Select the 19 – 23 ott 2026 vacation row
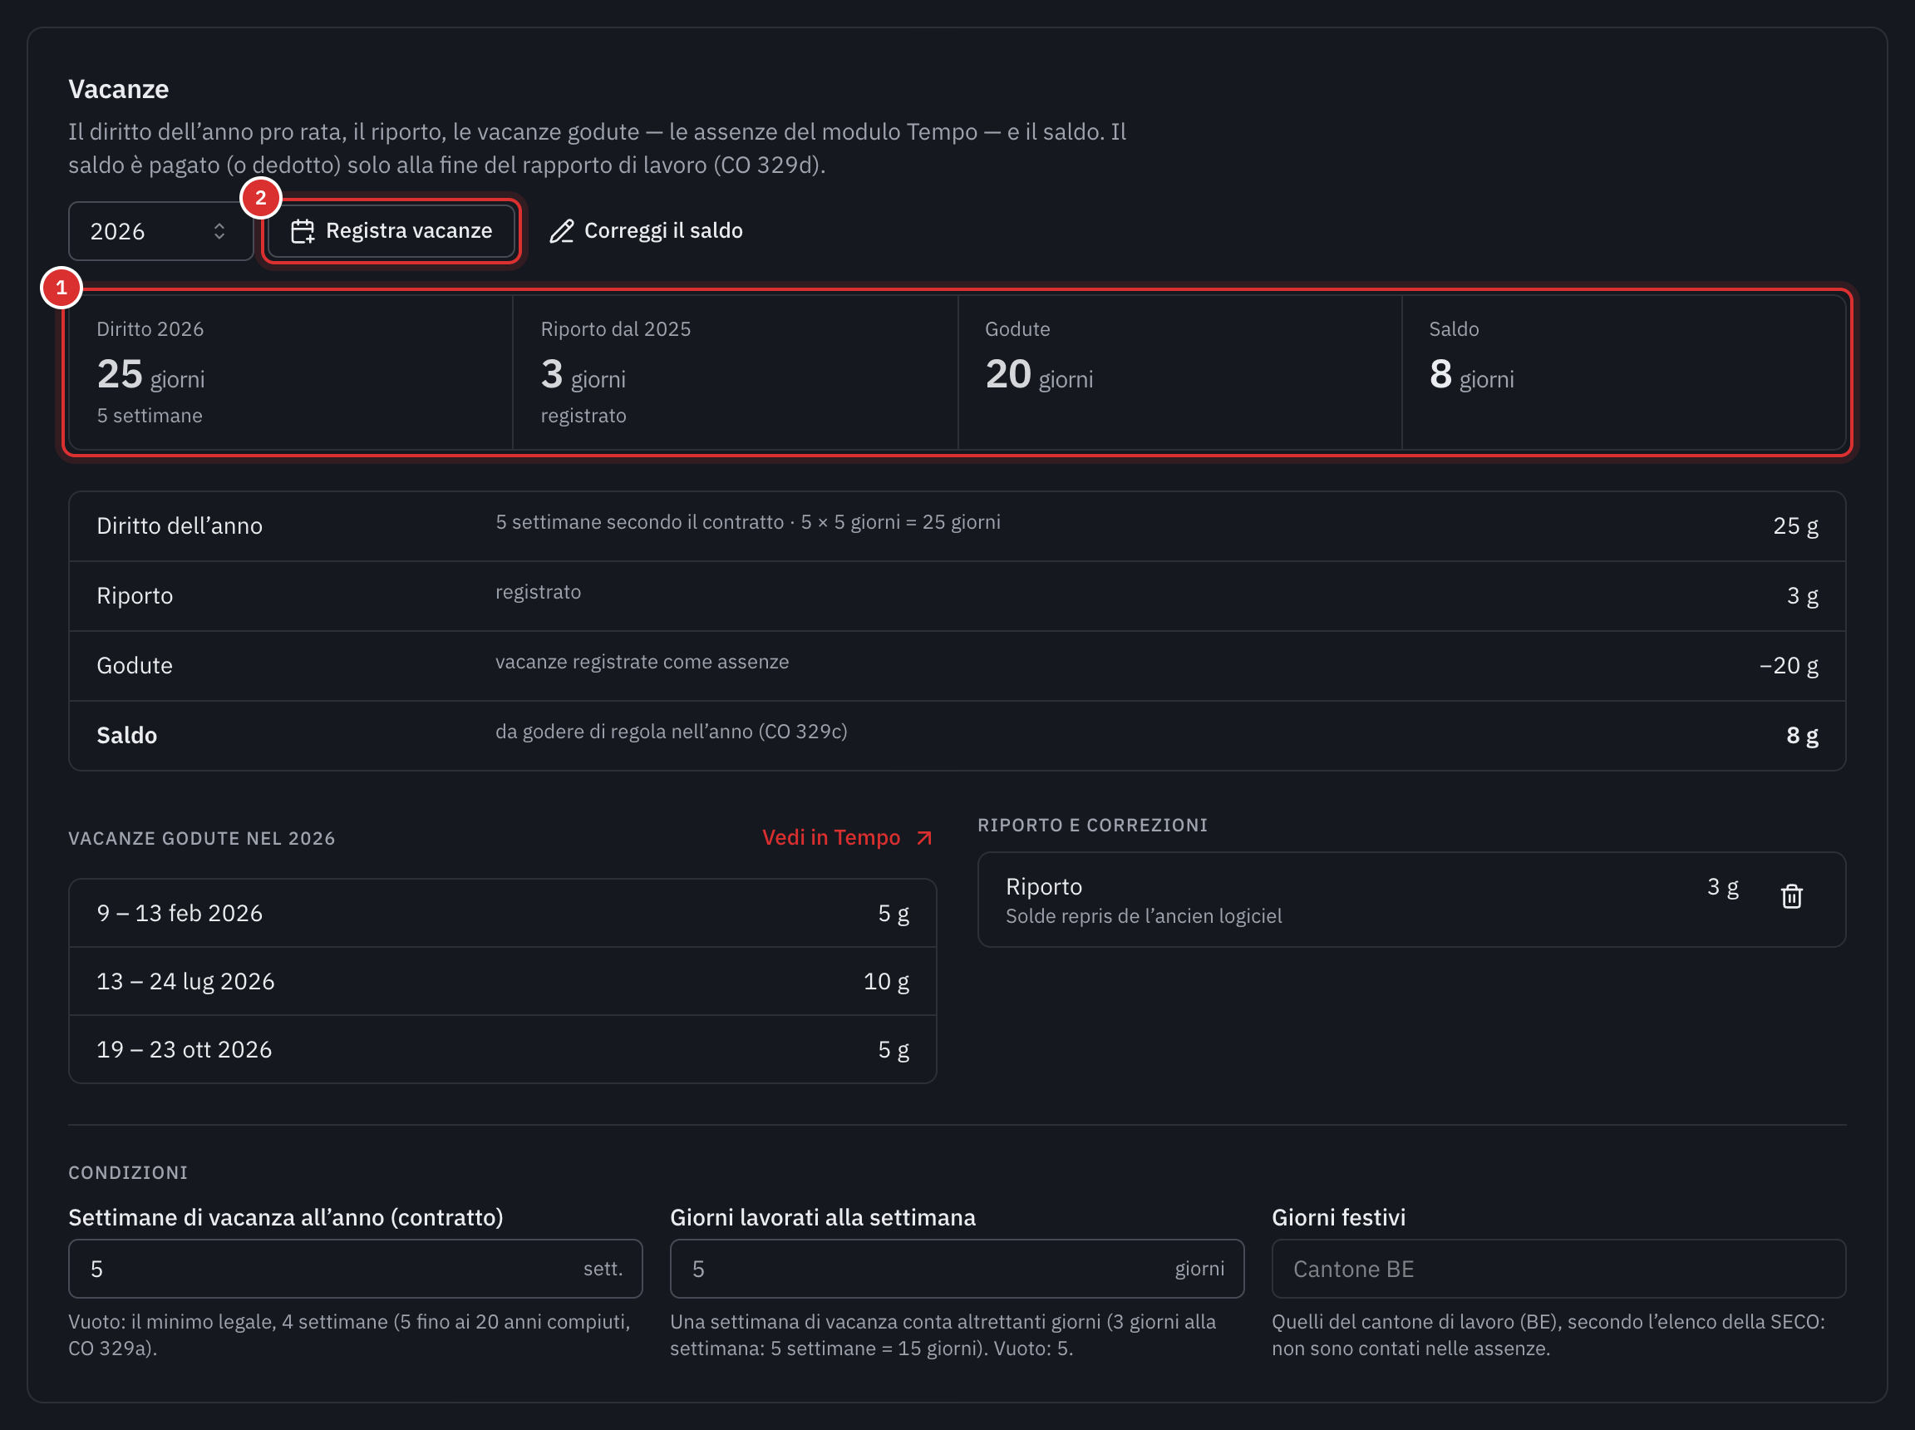 (x=503, y=1049)
